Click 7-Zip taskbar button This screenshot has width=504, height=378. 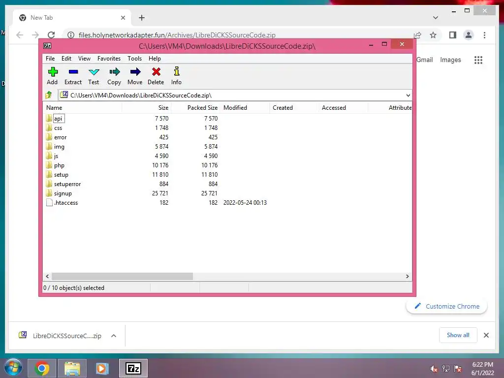coord(133,368)
